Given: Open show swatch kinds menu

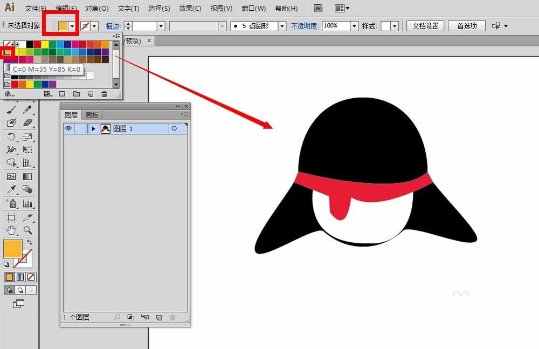Looking at the screenshot, I should point(48,94).
